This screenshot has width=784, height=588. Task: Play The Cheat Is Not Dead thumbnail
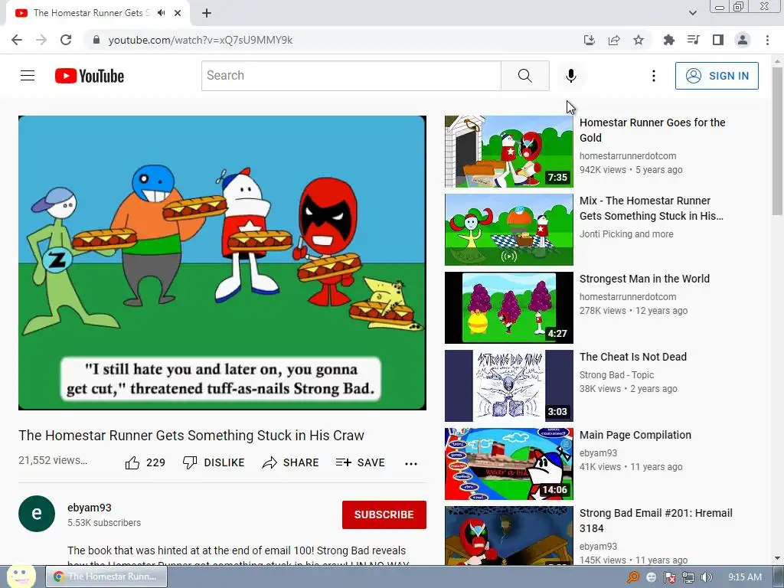click(x=509, y=386)
